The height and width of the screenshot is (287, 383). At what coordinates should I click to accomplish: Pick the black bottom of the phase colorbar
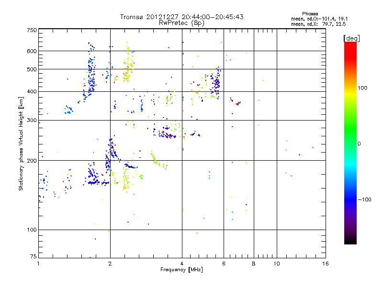pyautogui.click(x=350, y=241)
